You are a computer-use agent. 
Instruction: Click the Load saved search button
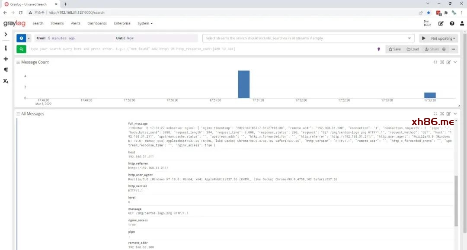click(x=413, y=49)
